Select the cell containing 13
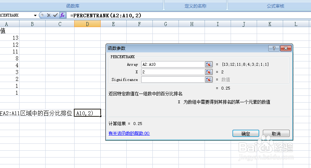 [x=9, y=38]
